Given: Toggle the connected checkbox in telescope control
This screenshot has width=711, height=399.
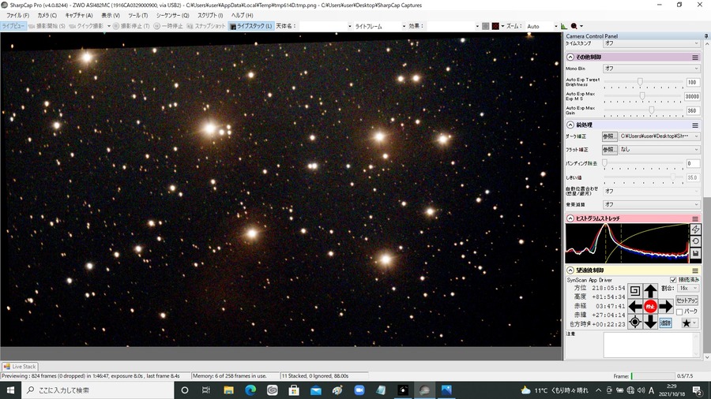Looking at the screenshot, I should tap(673, 280).
